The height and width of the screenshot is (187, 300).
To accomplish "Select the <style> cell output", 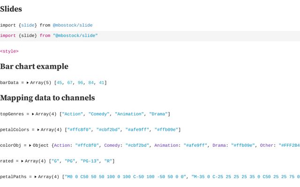I will tap(9, 51).
